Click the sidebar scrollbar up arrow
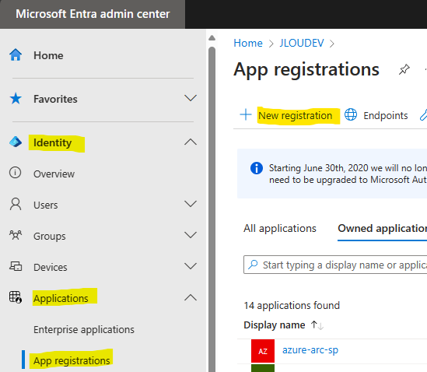This screenshot has height=372, width=427. tap(212, 38)
